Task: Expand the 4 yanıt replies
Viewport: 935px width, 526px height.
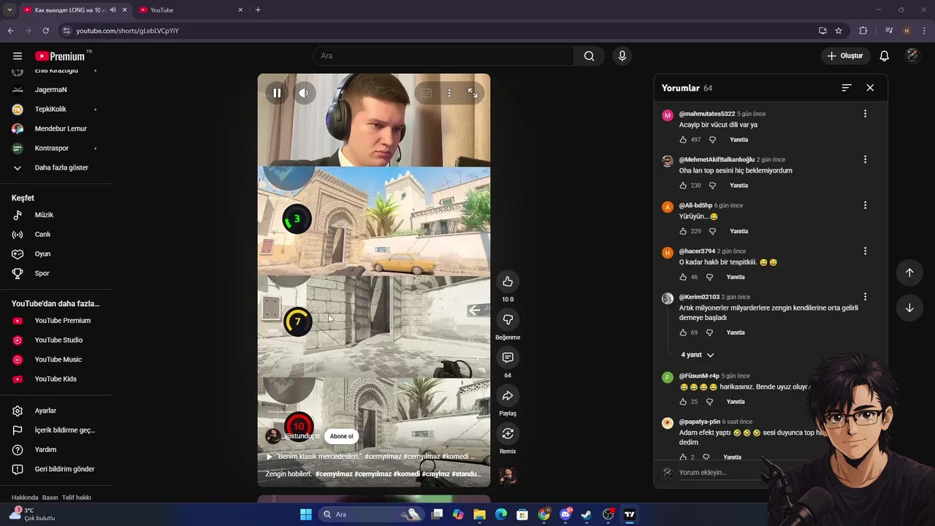Action: coord(698,355)
